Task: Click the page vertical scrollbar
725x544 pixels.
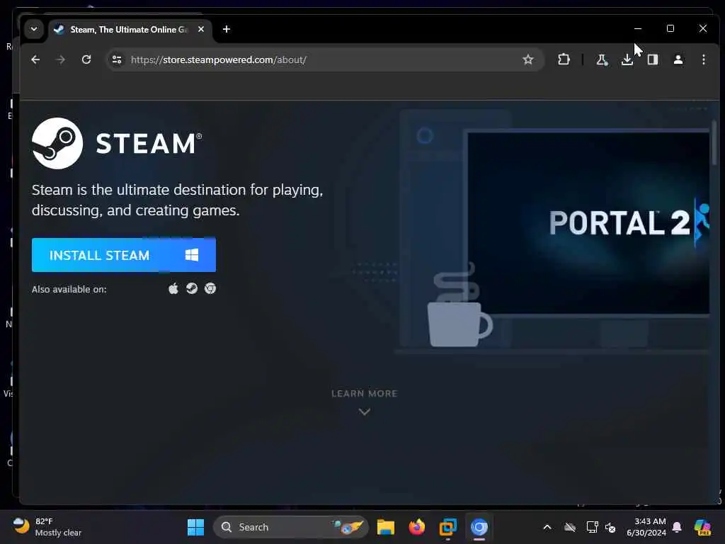Action: tap(714, 142)
